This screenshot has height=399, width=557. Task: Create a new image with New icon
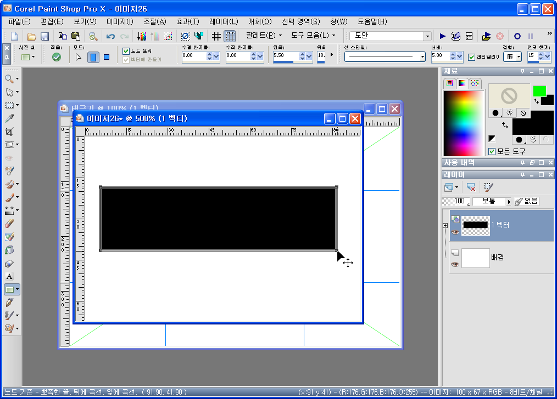coord(15,36)
